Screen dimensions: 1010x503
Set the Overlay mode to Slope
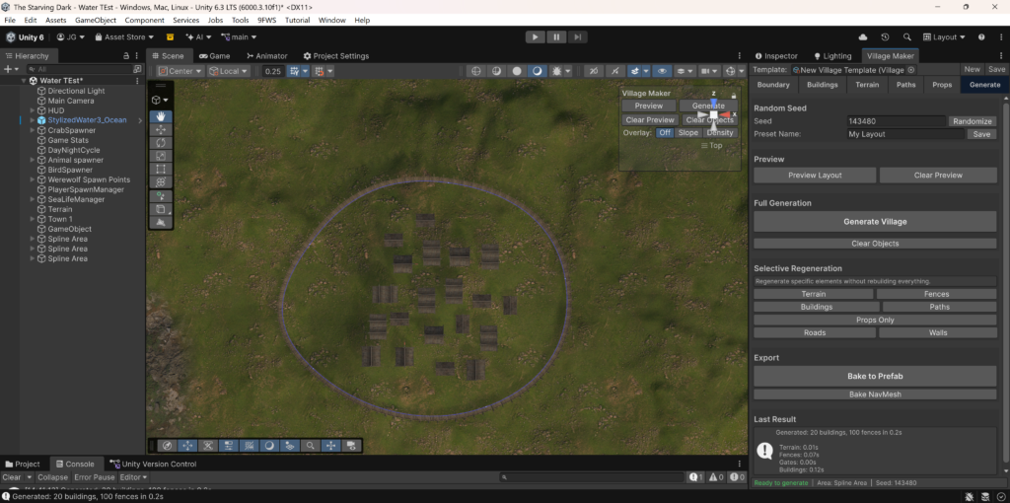click(x=687, y=132)
